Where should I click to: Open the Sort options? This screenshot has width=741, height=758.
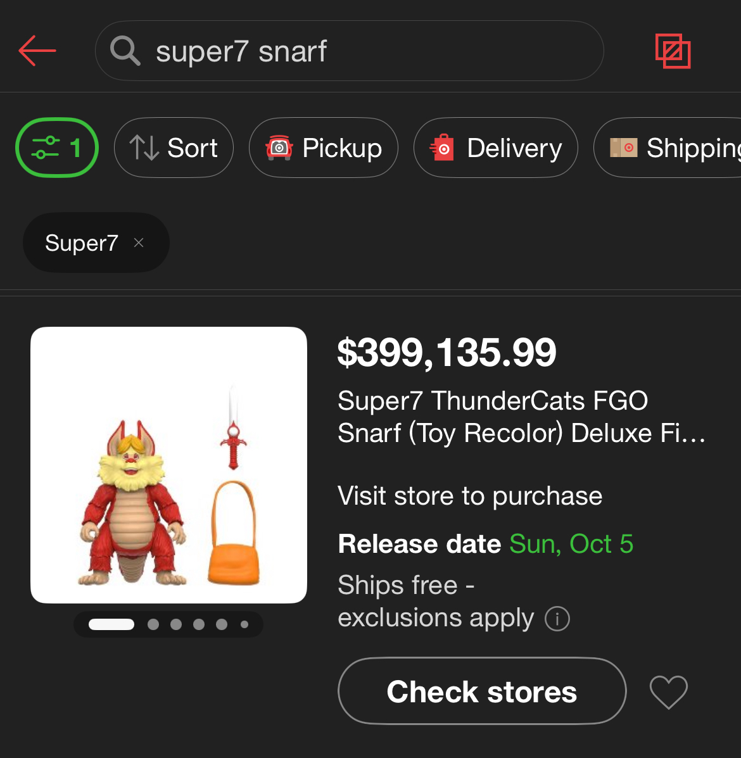point(174,148)
